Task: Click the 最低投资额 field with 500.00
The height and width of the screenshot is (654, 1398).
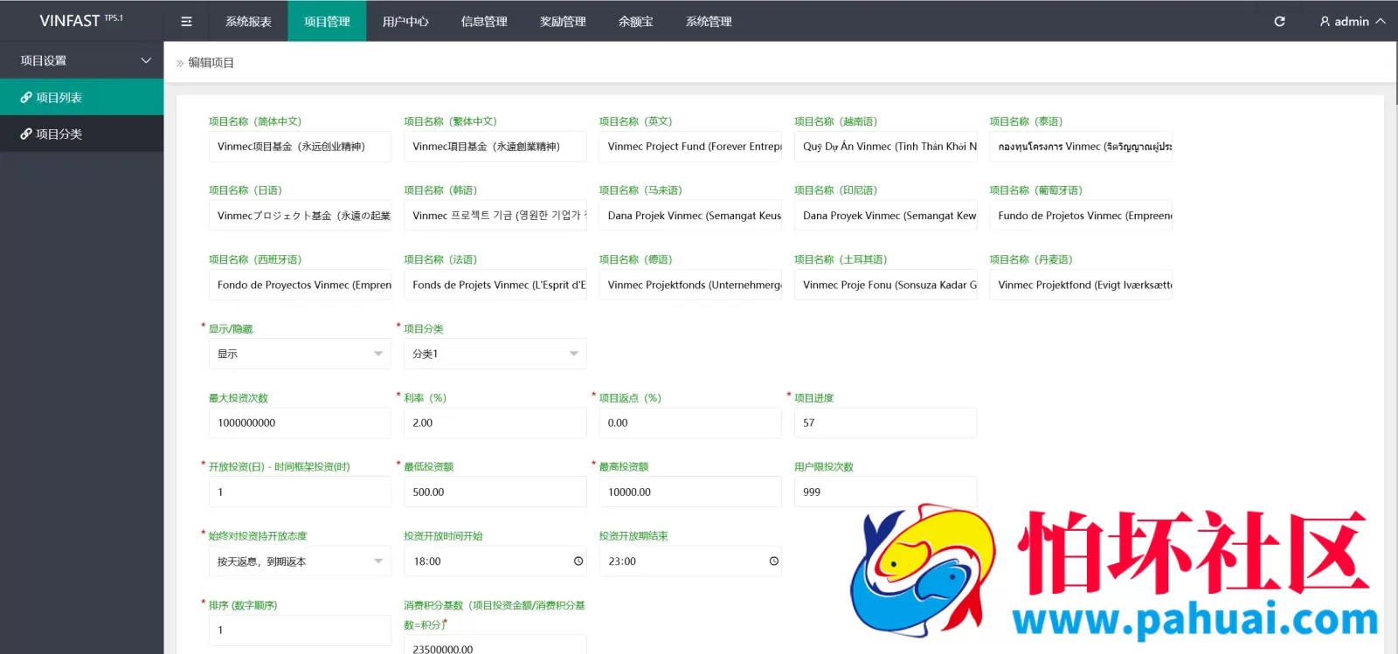Action: pos(495,492)
